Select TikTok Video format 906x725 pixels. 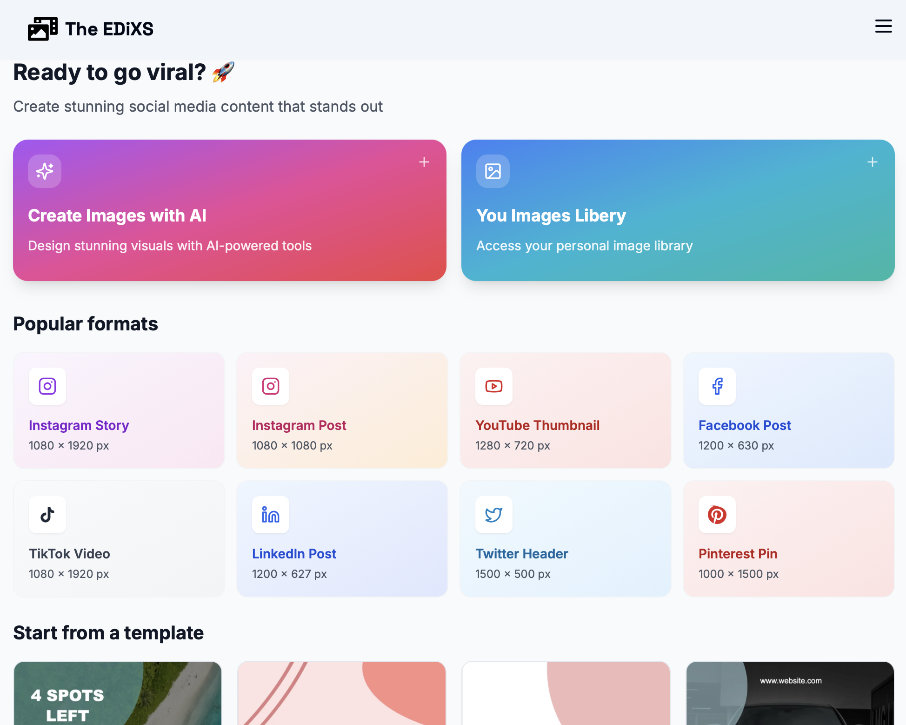pos(119,538)
